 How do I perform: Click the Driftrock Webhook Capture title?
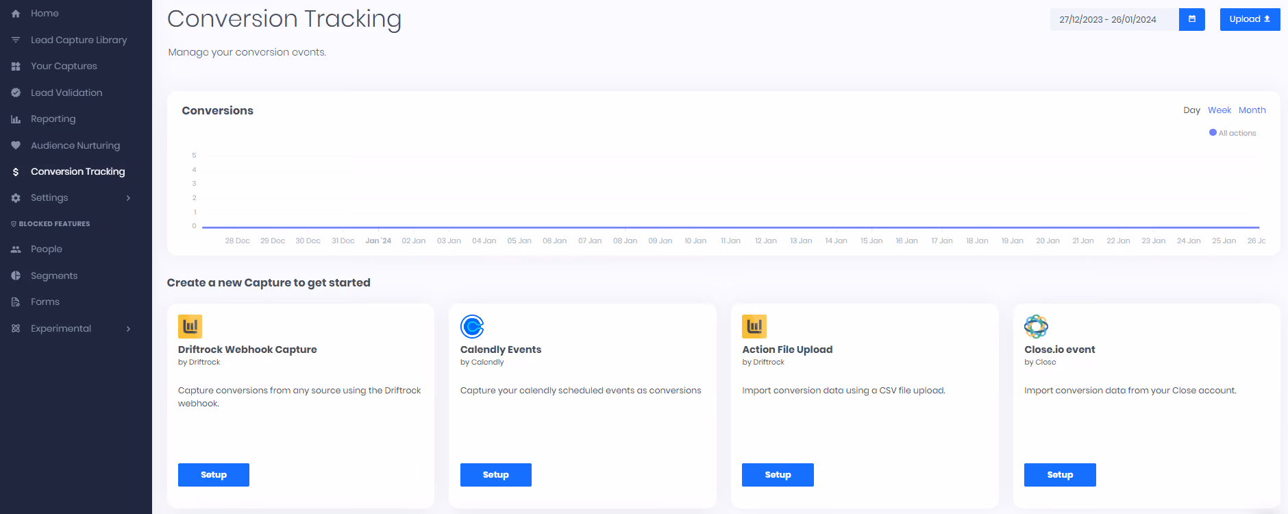click(247, 350)
